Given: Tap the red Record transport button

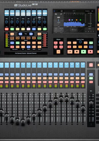Looking at the screenshot, I should click(90, 52).
